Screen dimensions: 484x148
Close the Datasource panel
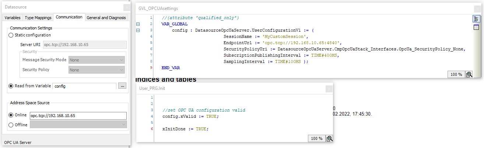[x=126, y=7]
